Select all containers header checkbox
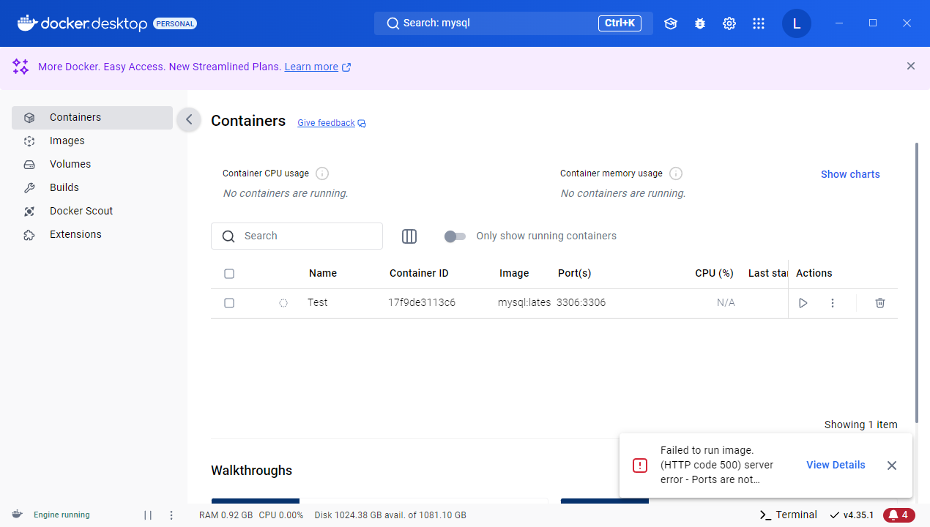 pyautogui.click(x=229, y=274)
